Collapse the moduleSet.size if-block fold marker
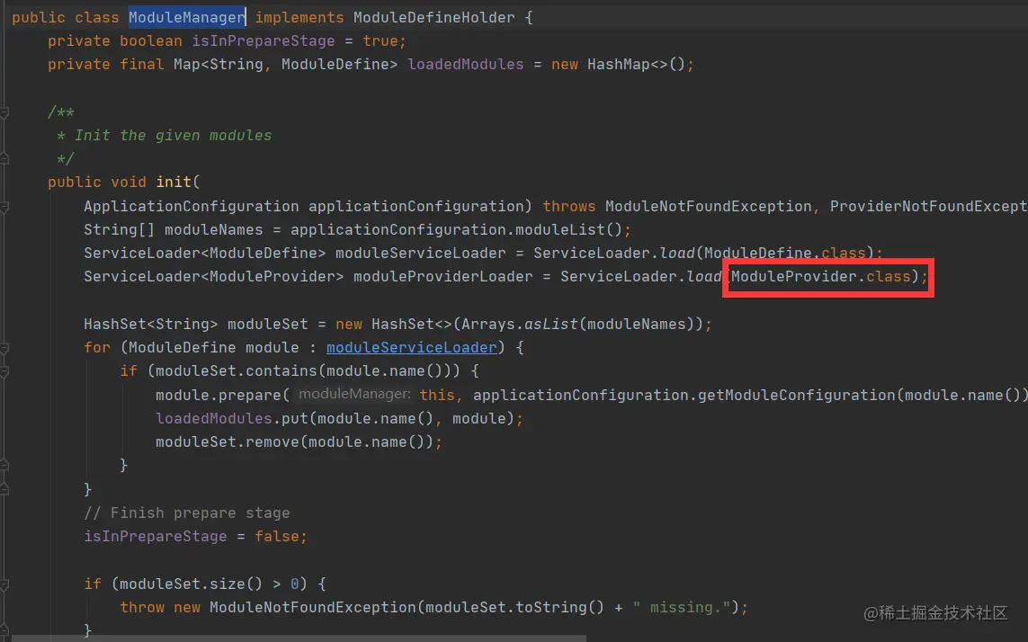Viewport: 1028px width, 642px height. [x=4, y=584]
